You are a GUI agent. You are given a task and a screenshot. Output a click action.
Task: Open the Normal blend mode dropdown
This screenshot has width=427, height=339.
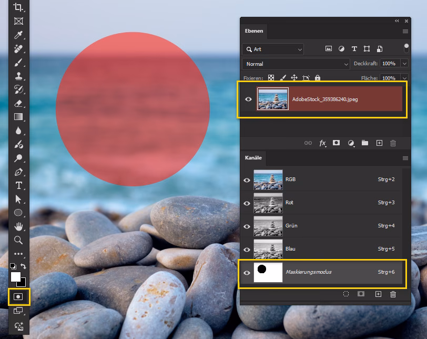pos(294,63)
